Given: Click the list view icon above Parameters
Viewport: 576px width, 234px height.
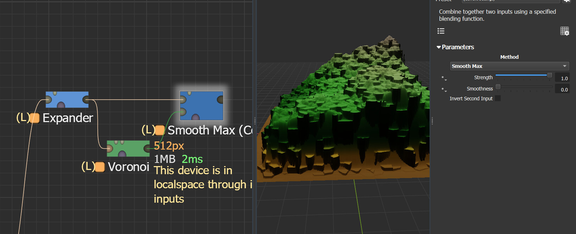Looking at the screenshot, I should 441,31.
